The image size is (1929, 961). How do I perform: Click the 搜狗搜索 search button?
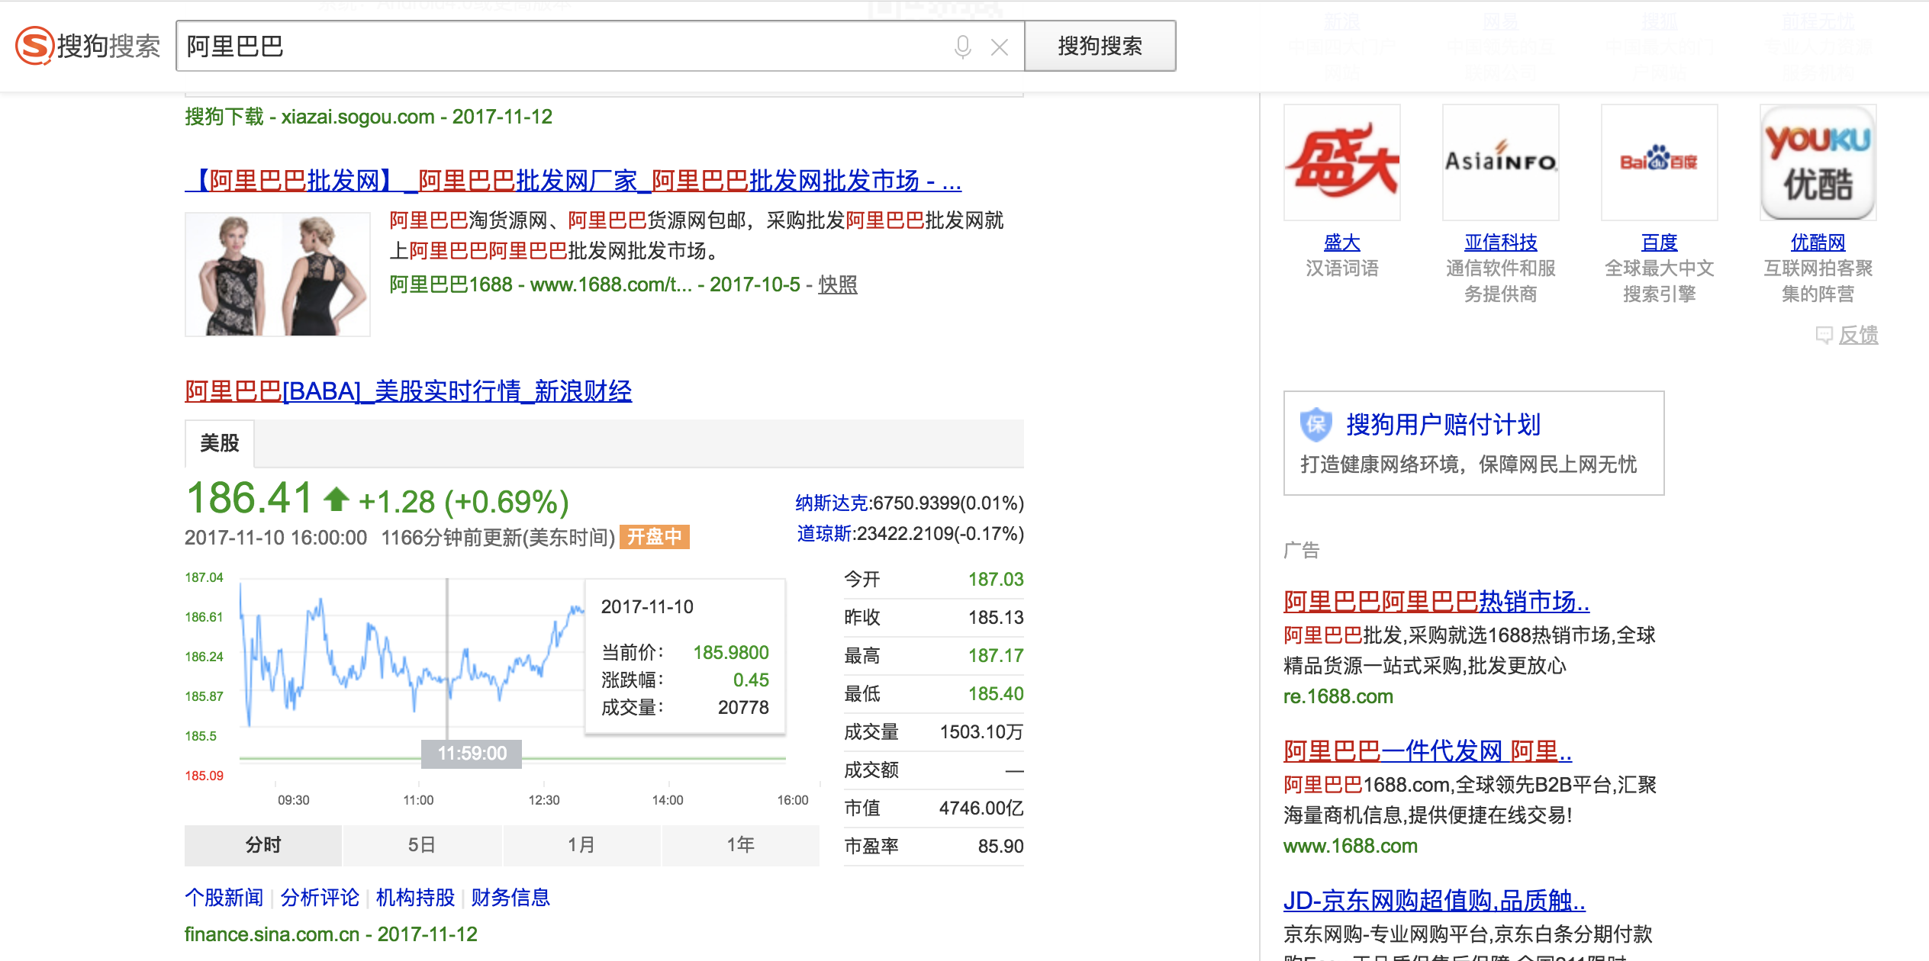click(1100, 46)
